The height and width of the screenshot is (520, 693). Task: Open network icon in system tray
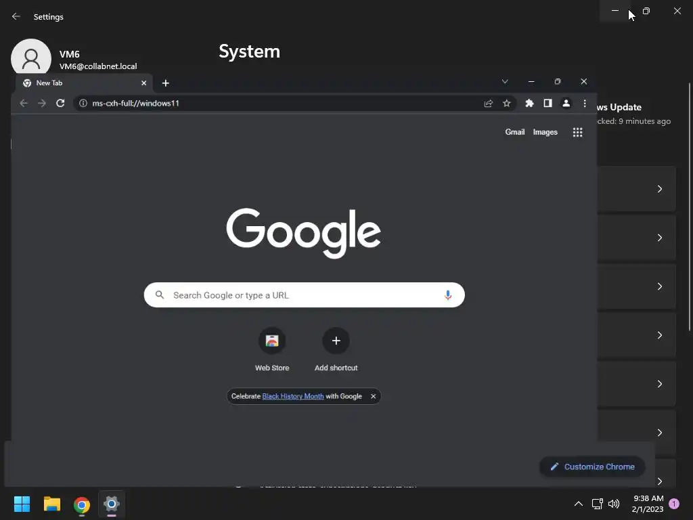[597, 504]
